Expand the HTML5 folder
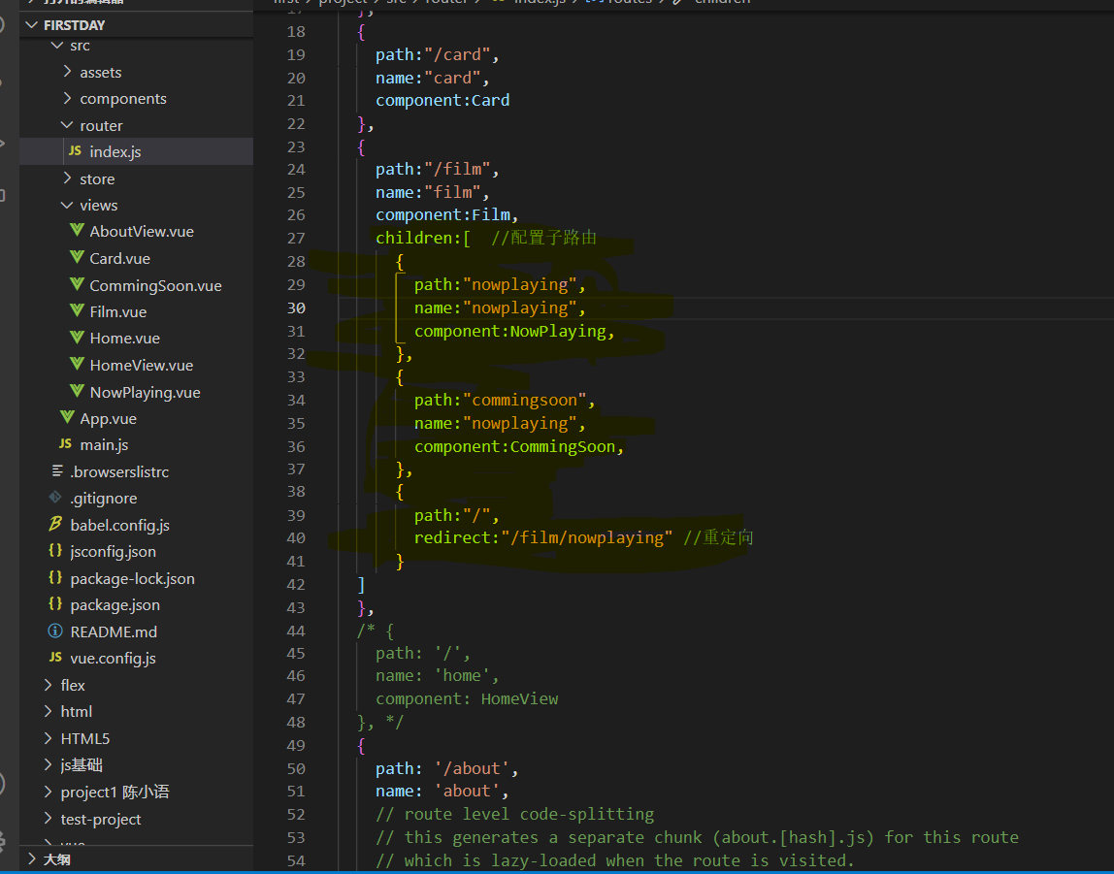The image size is (1114, 874). point(49,738)
